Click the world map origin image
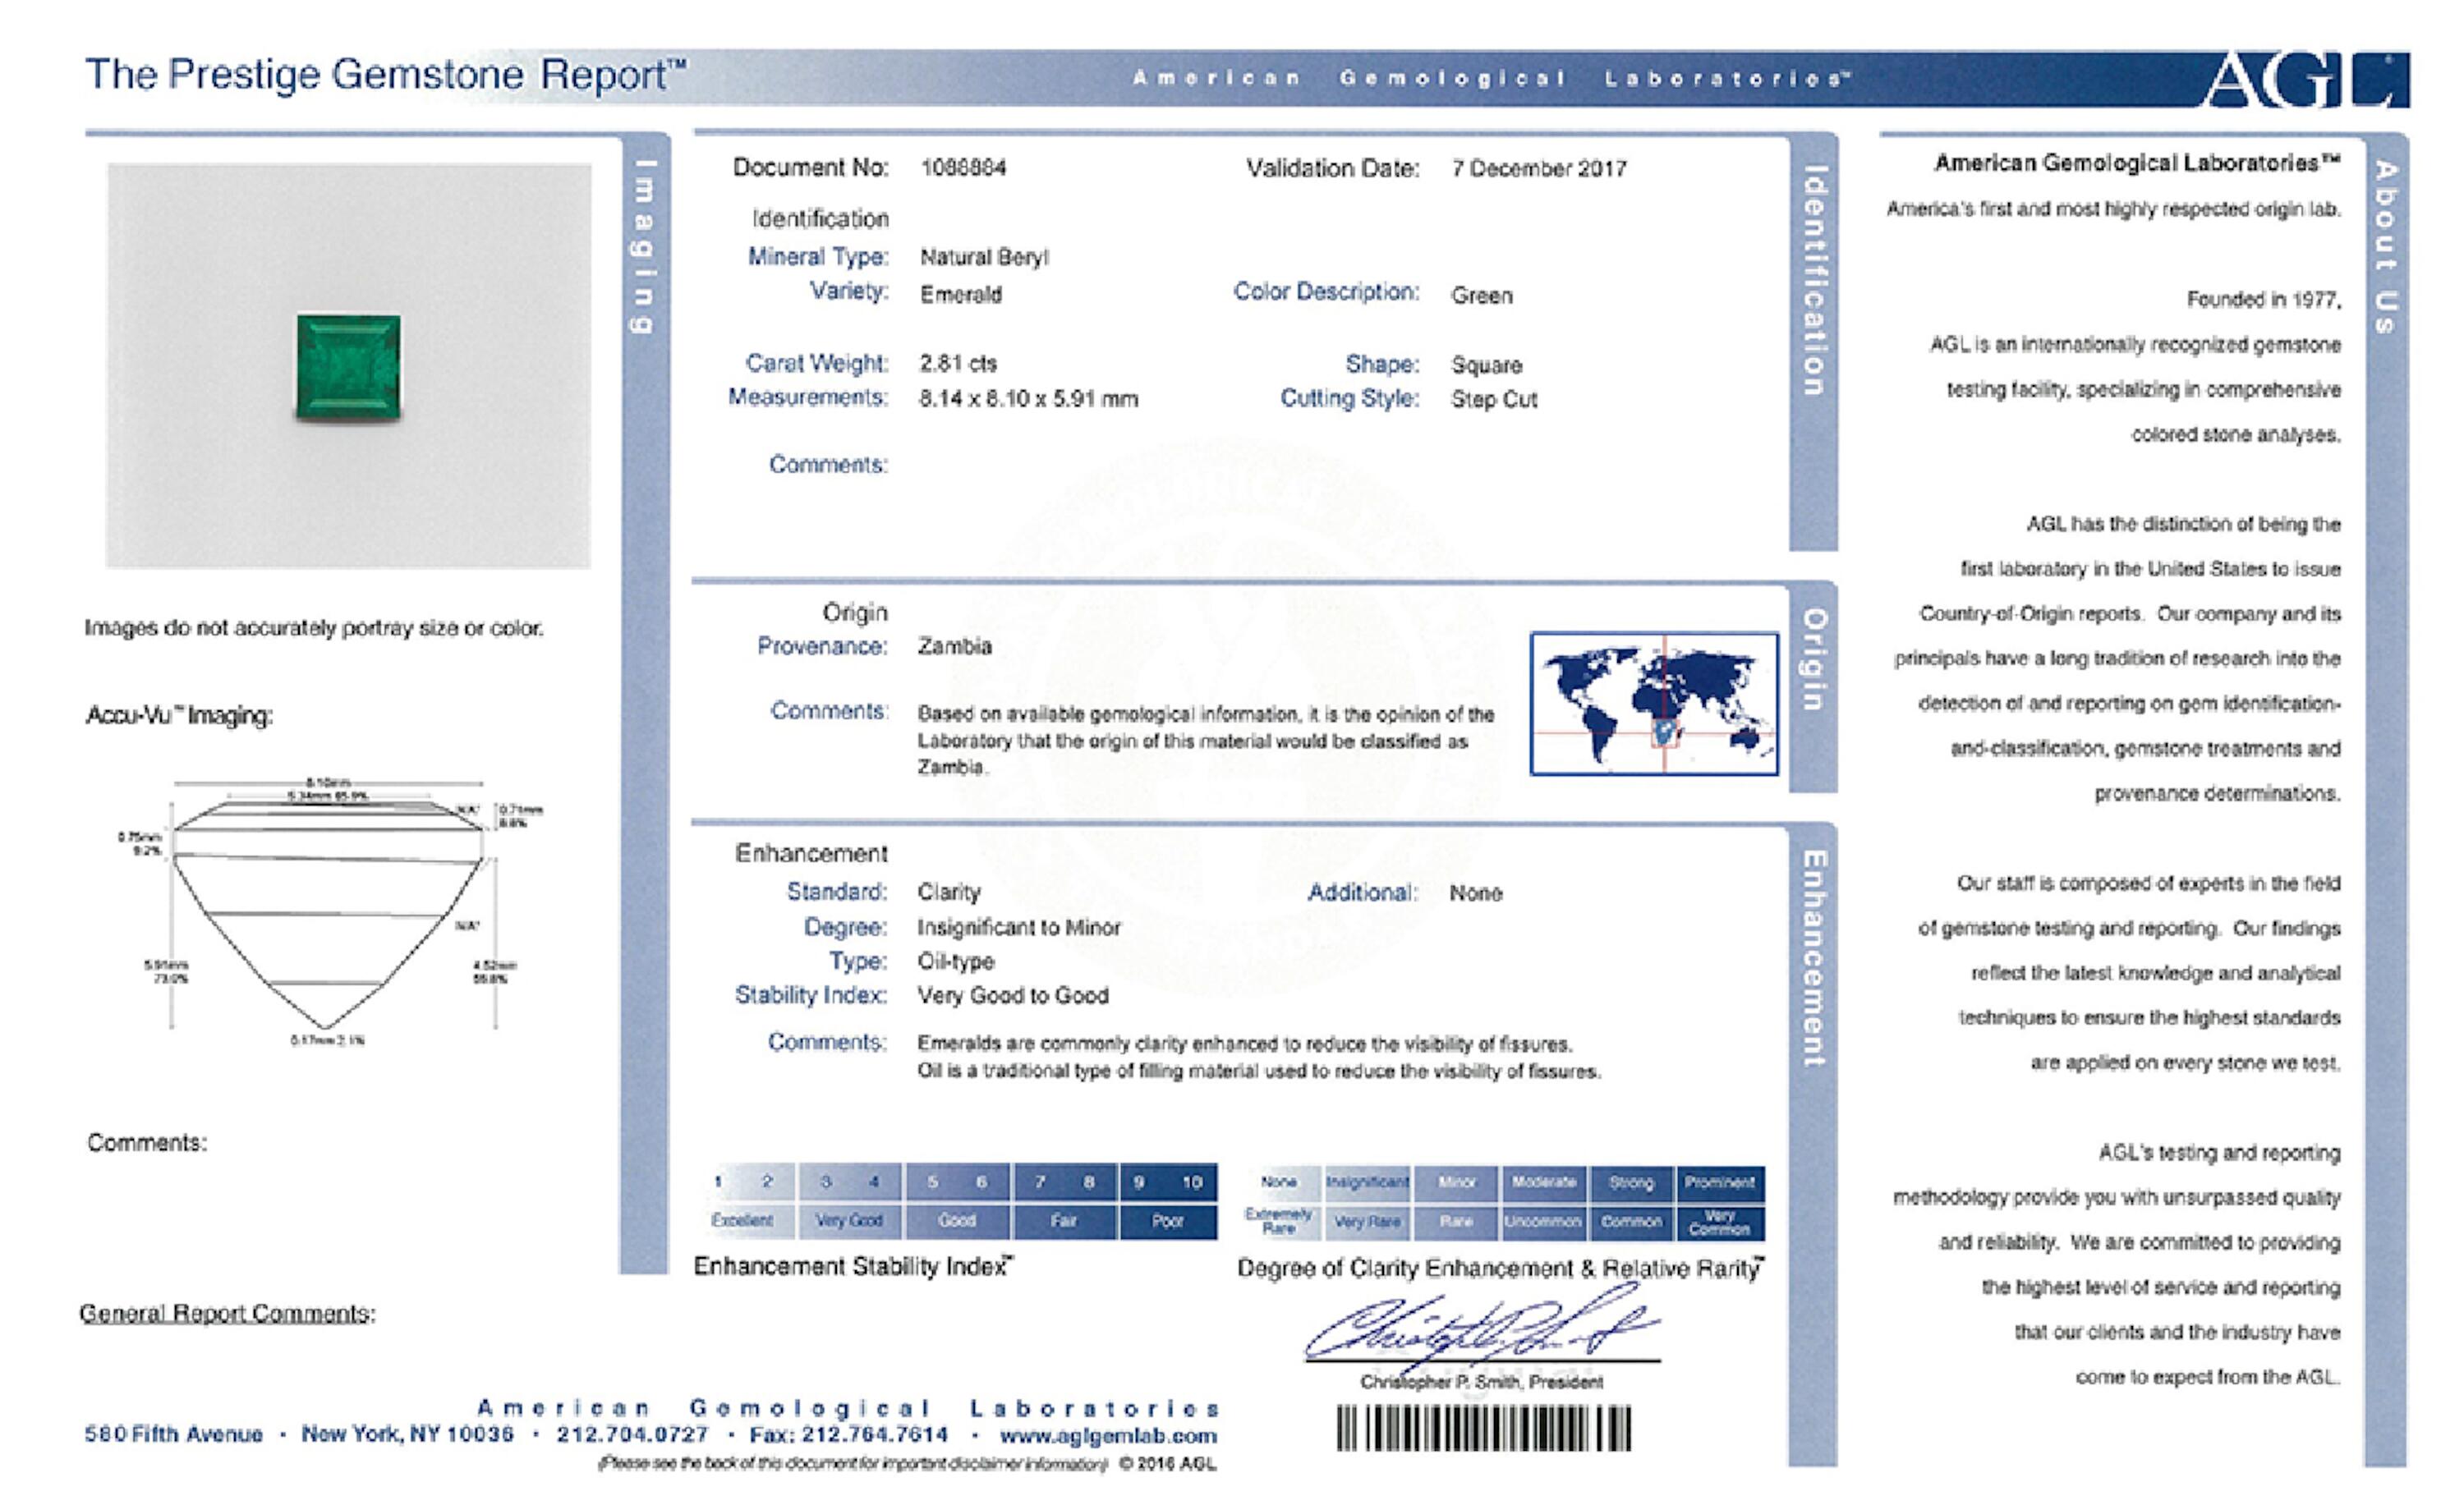2464x1496 pixels. click(x=1654, y=703)
